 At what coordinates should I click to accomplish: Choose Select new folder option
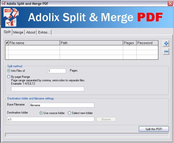pyautogui.click(x=80, y=113)
